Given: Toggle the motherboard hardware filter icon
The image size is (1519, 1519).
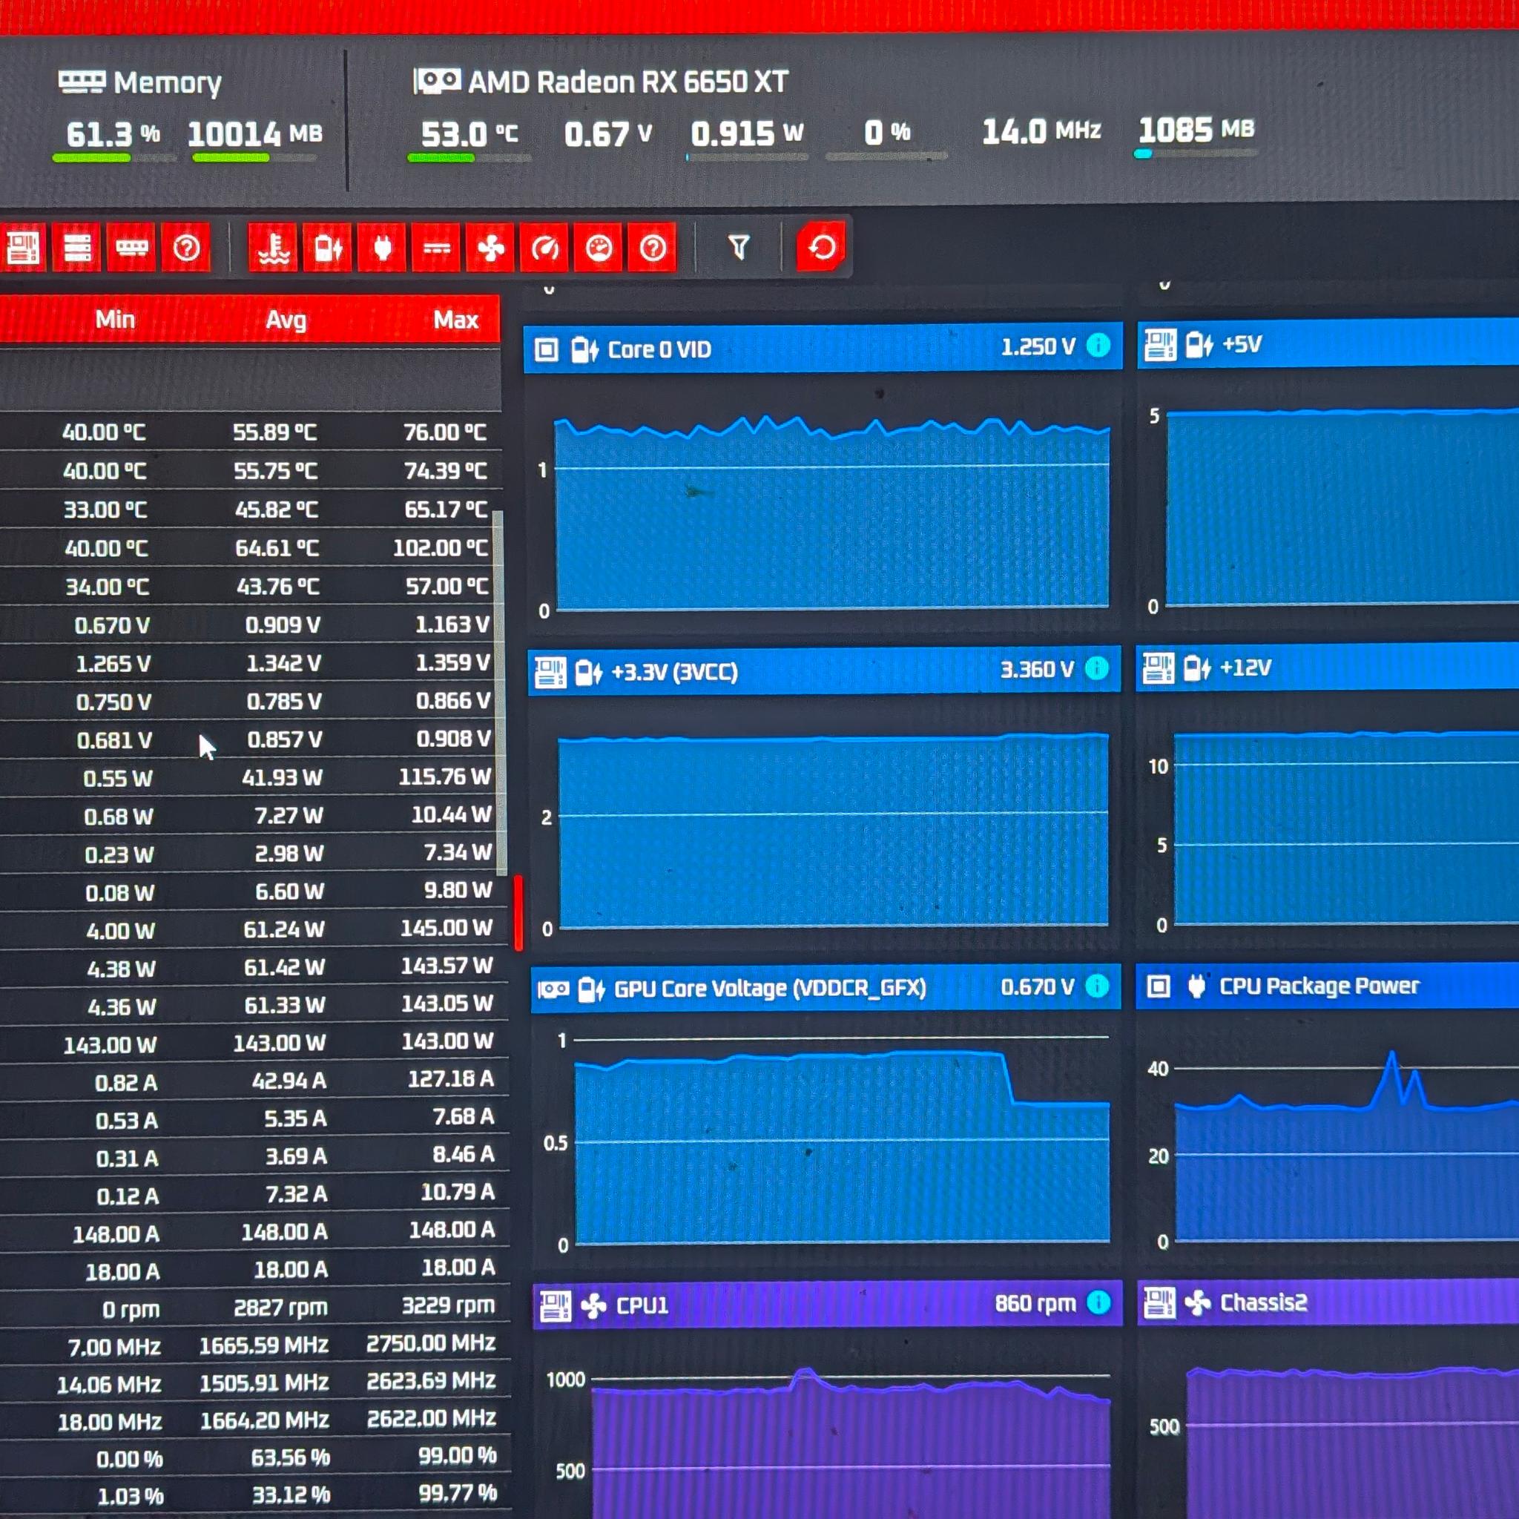Looking at the screenshot, I should 22,248.
